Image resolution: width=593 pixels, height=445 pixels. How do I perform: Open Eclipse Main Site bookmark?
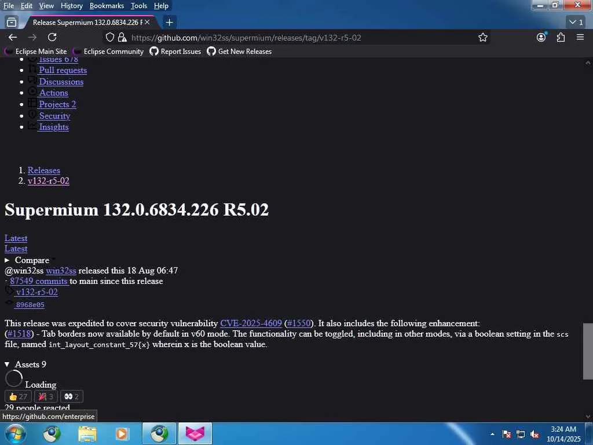tap(35, 52)
